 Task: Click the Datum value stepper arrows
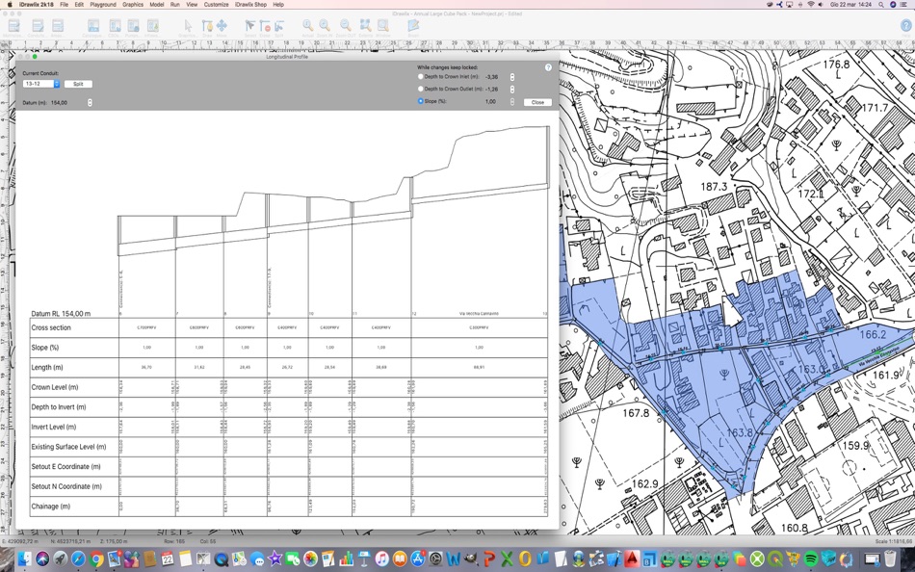point(90,102)
